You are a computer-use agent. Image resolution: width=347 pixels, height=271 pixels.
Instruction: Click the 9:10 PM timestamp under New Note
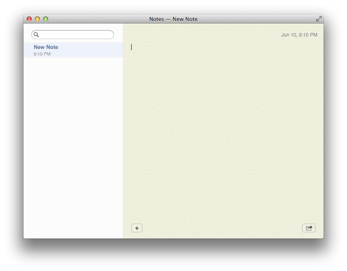click(x=42, y=54)
